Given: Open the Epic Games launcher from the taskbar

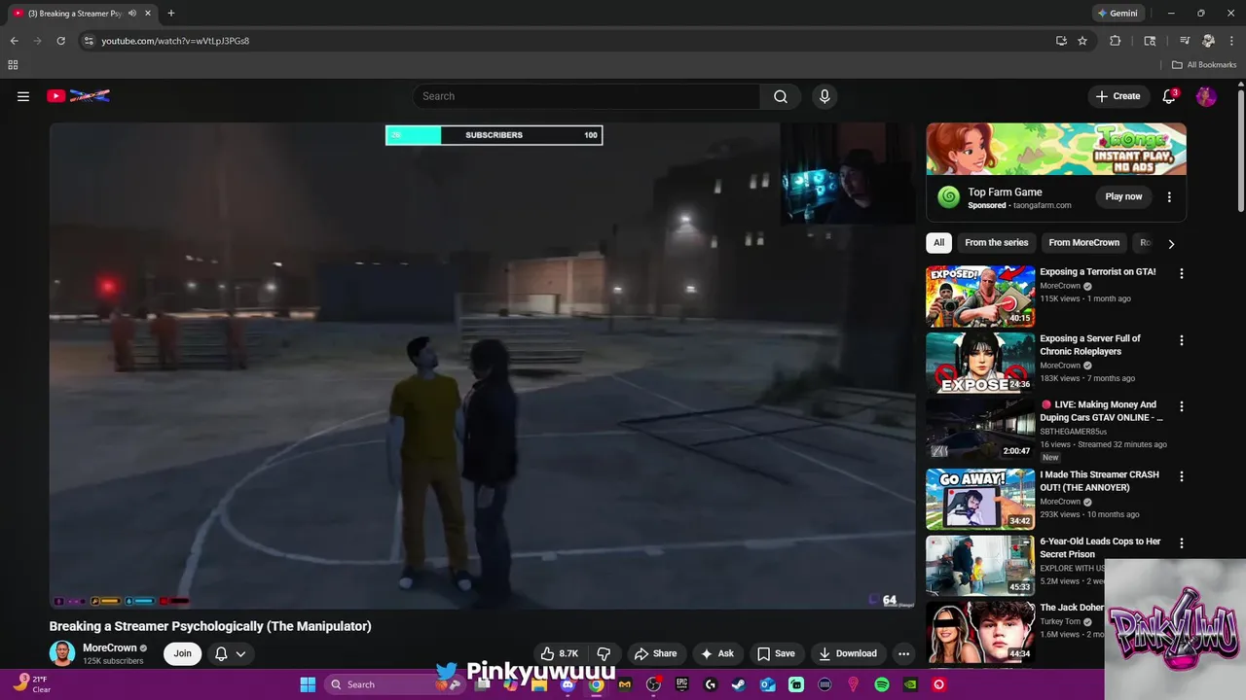Looking at the screenshot, I should click(682, 684).
